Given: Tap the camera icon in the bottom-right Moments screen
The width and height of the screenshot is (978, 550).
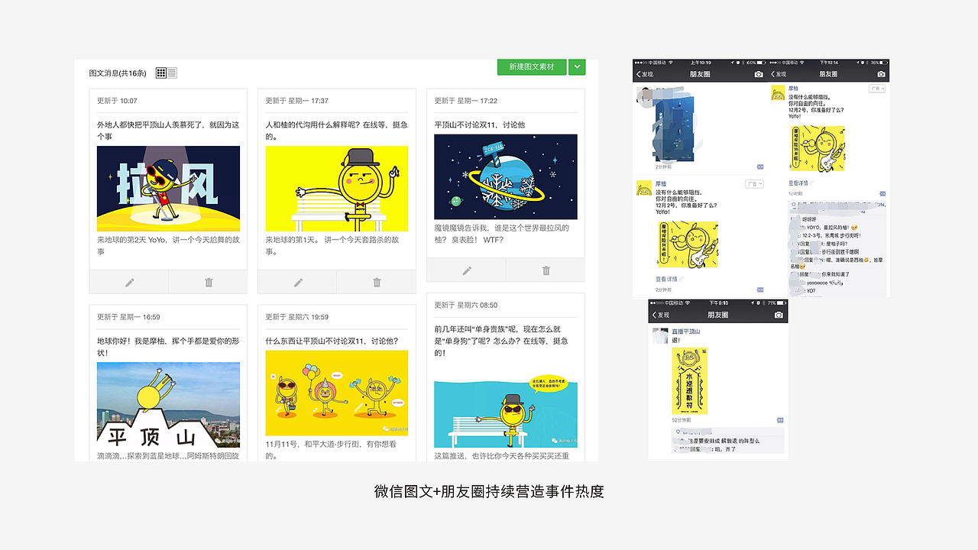Looking at the screenshot, I should pyautogui.click(x=778, y=314).
